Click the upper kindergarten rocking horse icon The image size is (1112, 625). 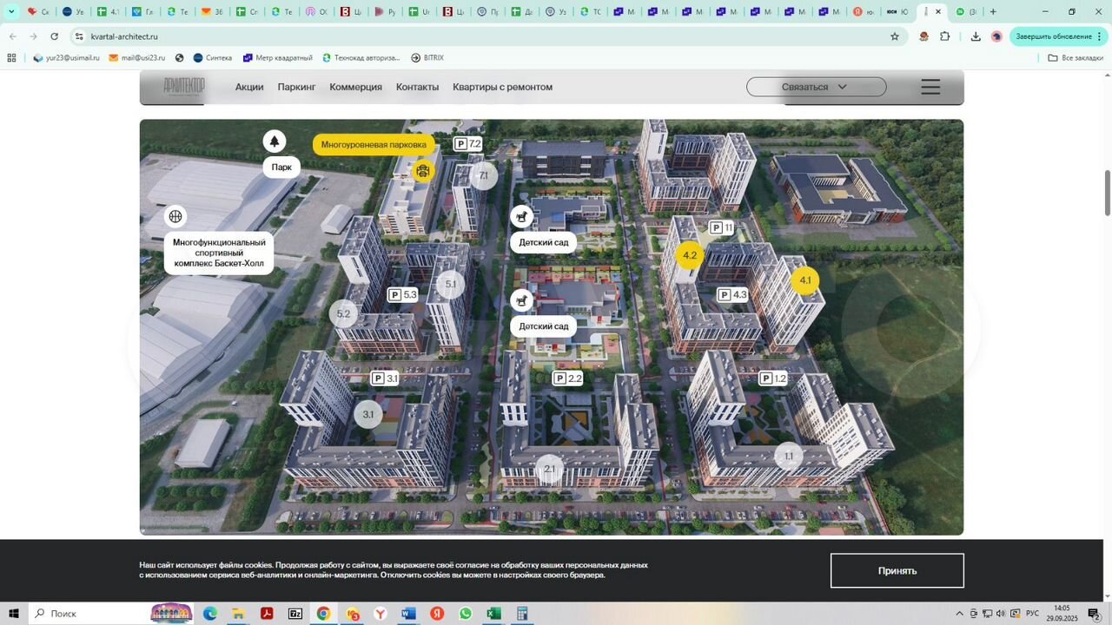(x=521, y=216)
